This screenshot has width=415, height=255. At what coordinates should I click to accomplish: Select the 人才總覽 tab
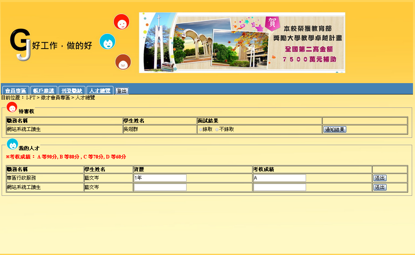point(100,91)
